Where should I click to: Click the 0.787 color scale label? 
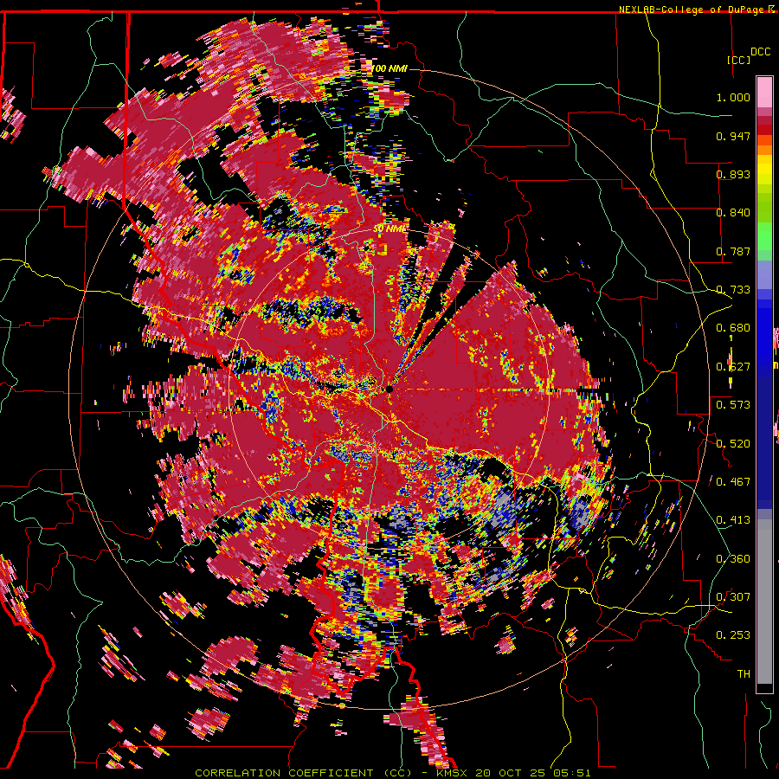733,251
